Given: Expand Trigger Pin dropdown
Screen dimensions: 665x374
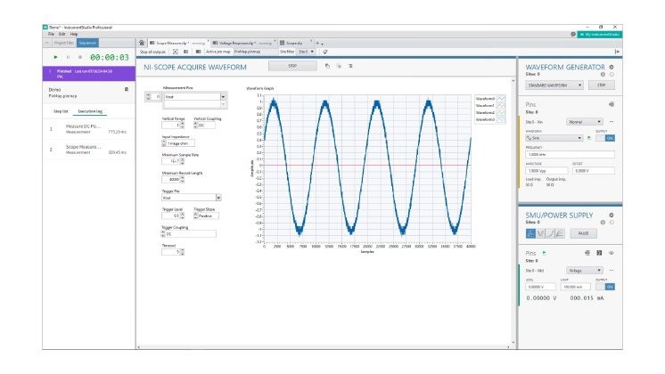Looking at the screenshot, I should pyautogui.click(x=218, y=198).
